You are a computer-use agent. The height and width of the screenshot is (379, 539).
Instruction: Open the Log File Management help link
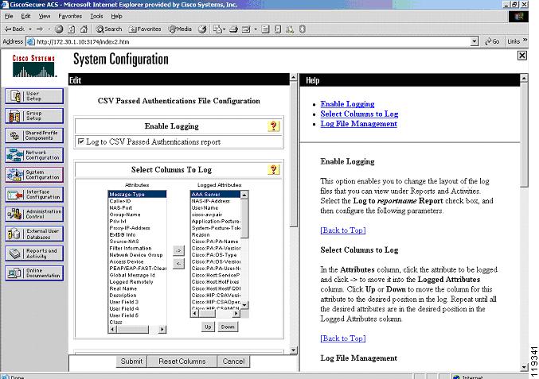coord(358,124)
